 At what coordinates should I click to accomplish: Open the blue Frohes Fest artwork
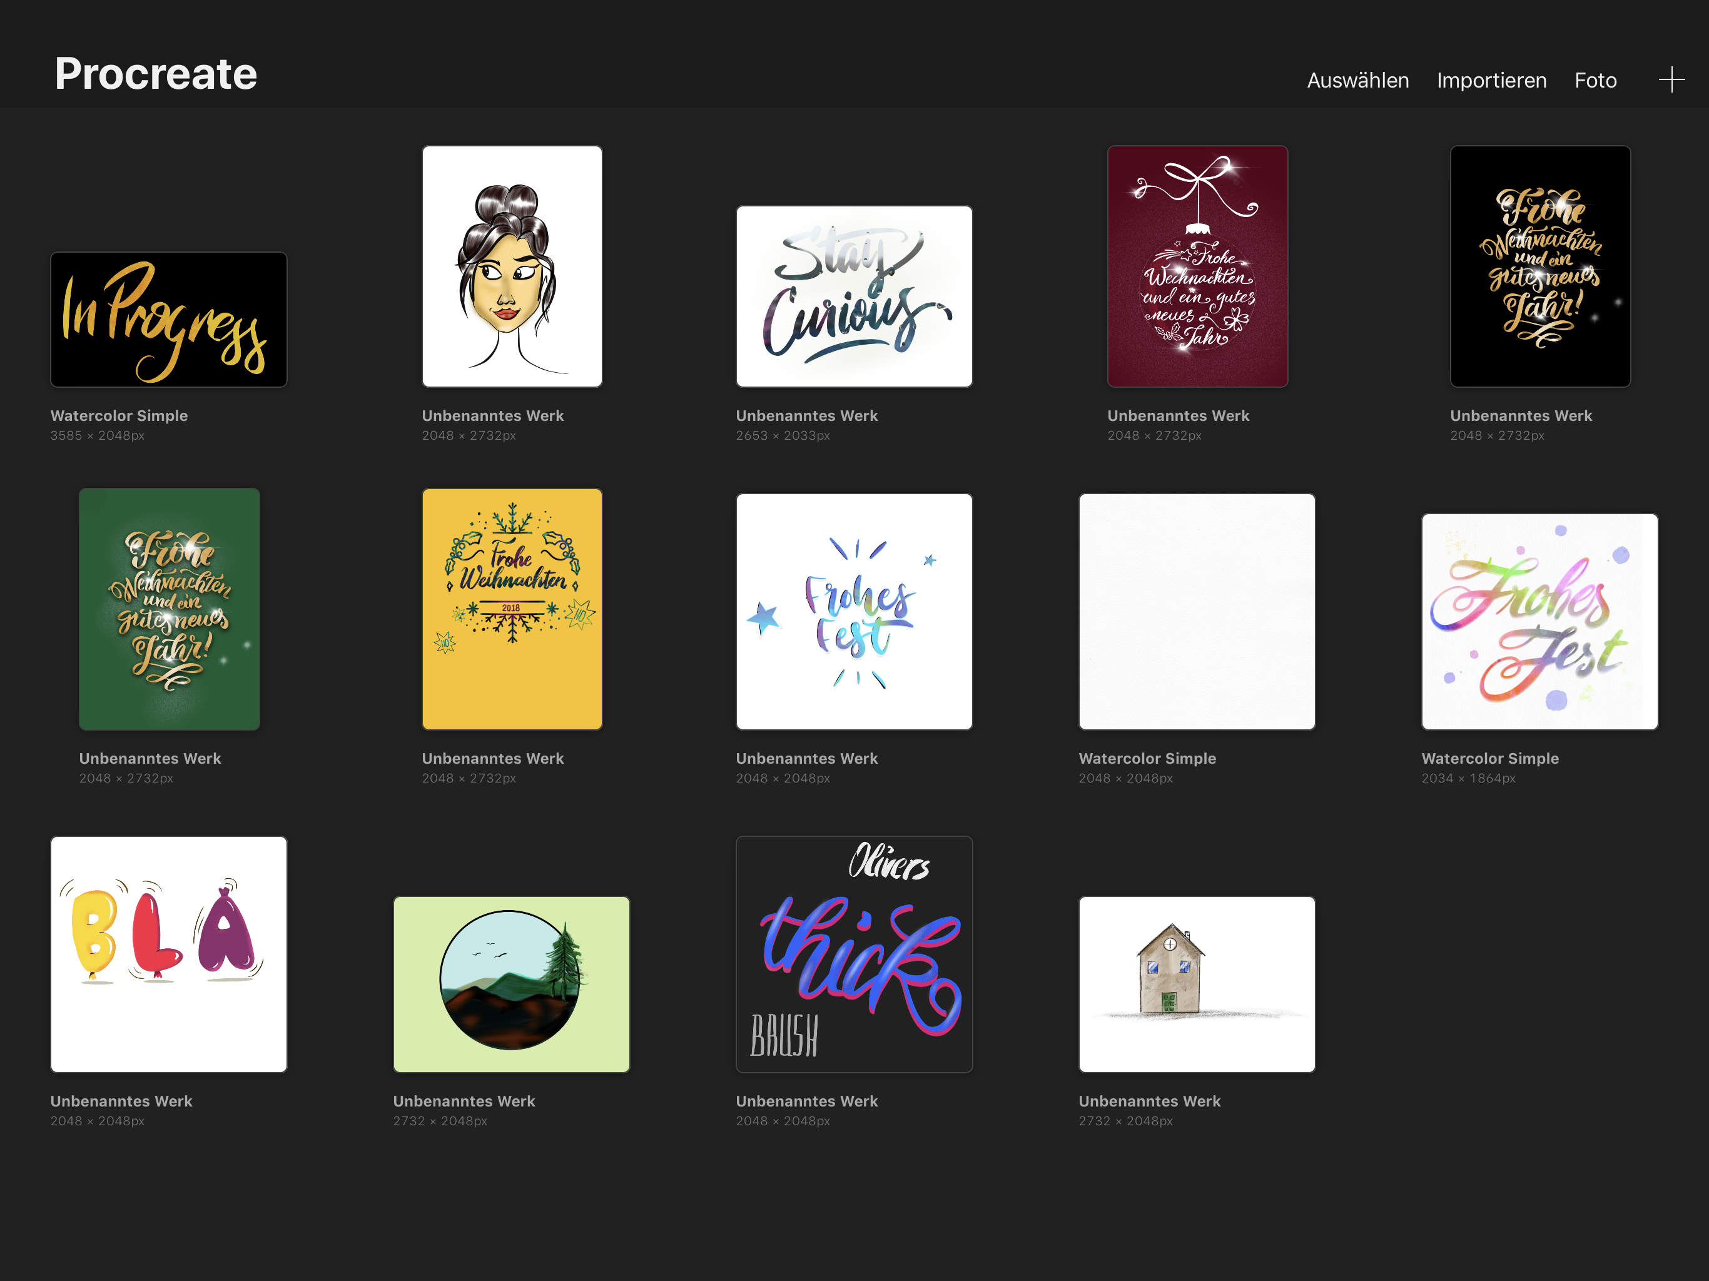point(854,611)
